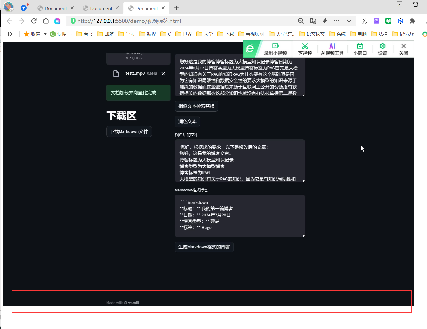The width and height of the screenshot is (427, 329).
Task: Click inside the Markdown格式博客 text area
Action: [x=240, y=216]
